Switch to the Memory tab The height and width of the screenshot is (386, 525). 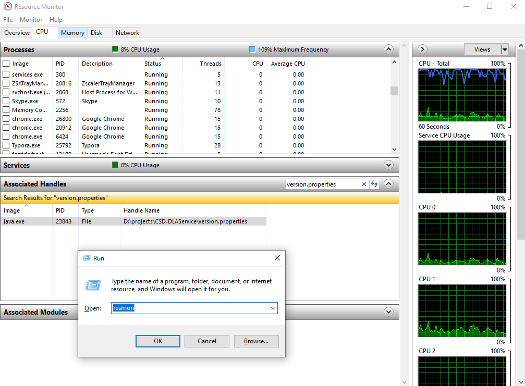pos(72,33)
